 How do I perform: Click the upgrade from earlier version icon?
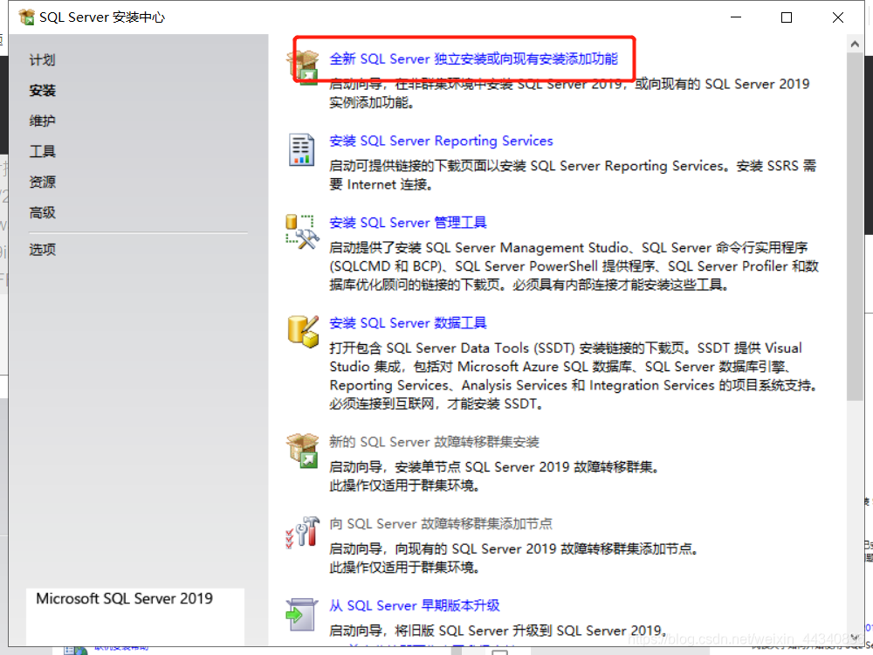tap(301, 614)
